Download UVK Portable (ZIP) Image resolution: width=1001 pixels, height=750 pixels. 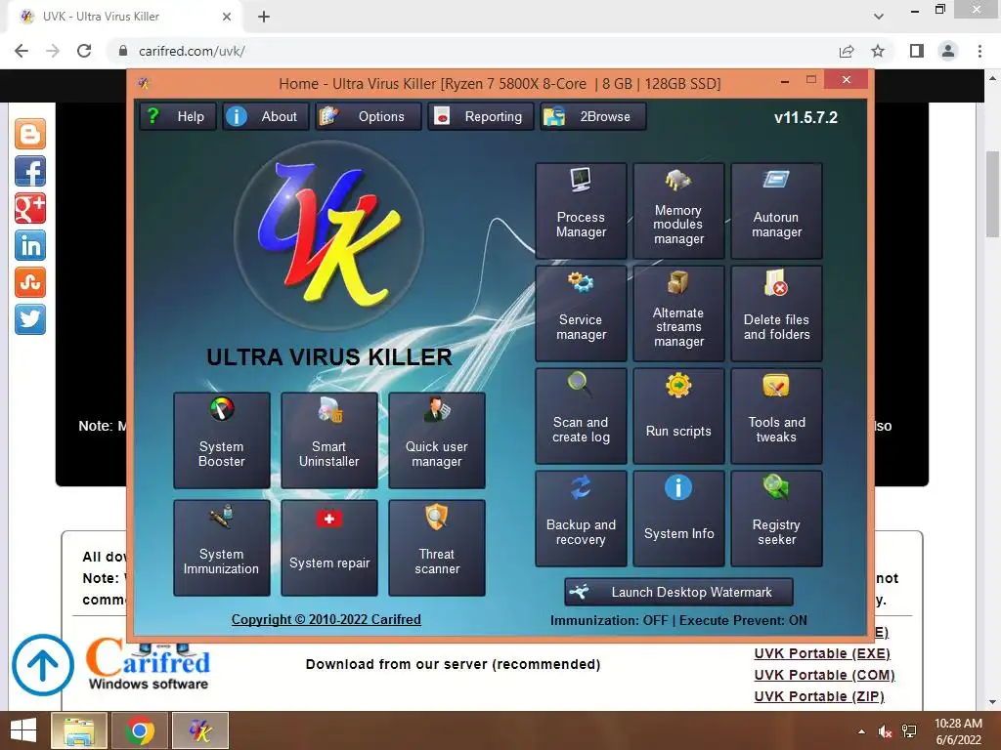[819, 696]
